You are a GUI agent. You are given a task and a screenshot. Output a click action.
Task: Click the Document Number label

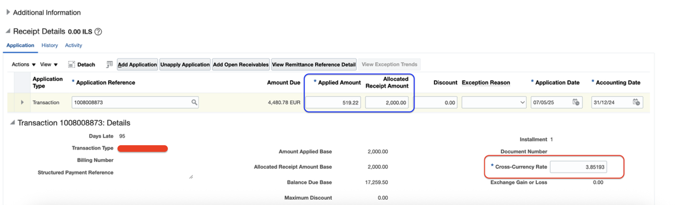(524, 152)
